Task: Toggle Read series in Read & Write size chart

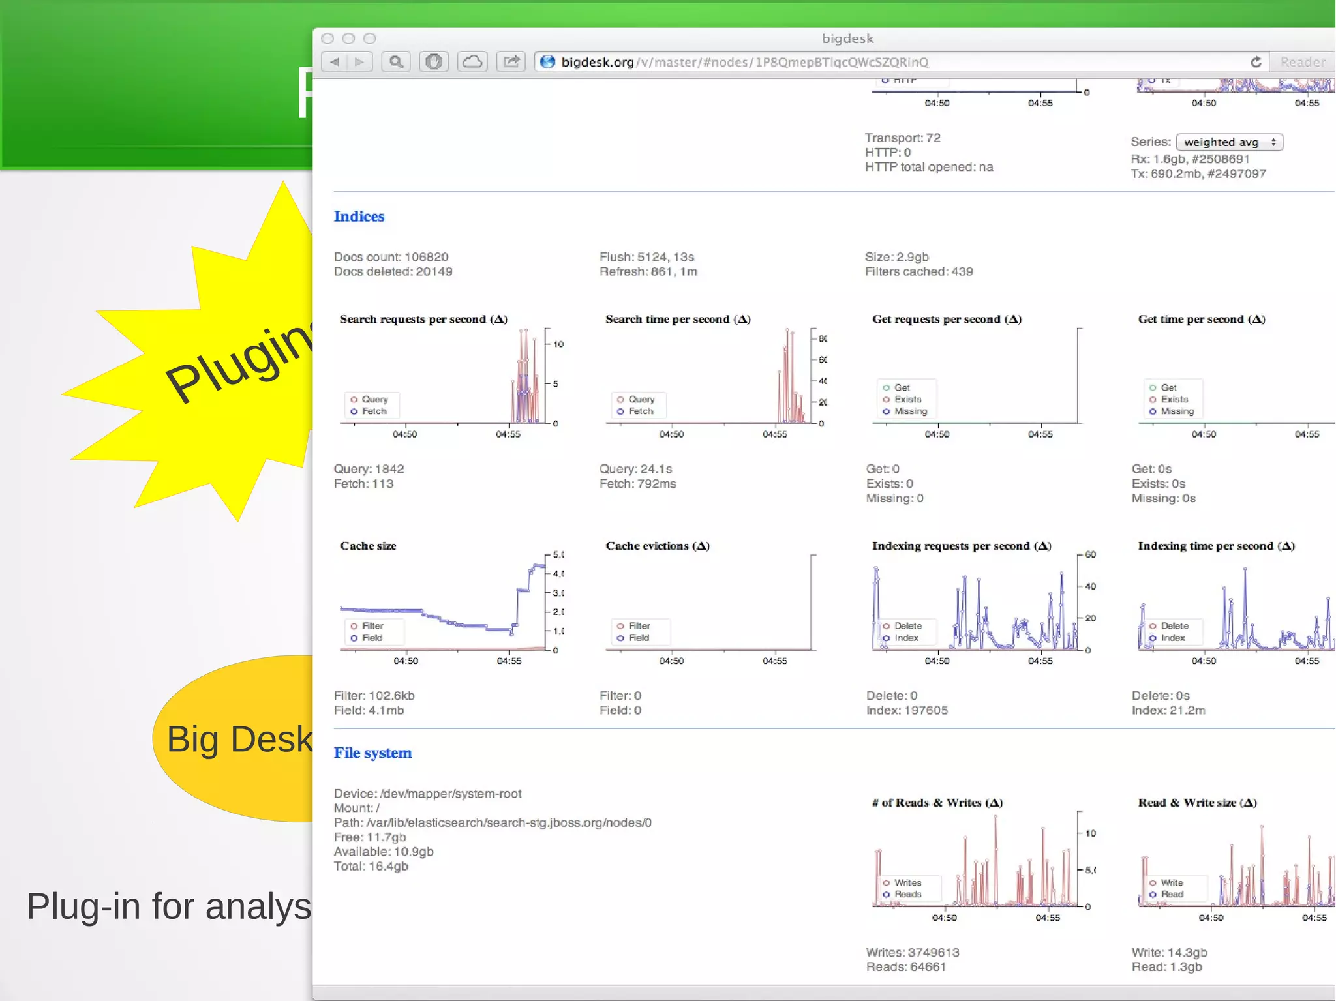Action: point(1166,895)
